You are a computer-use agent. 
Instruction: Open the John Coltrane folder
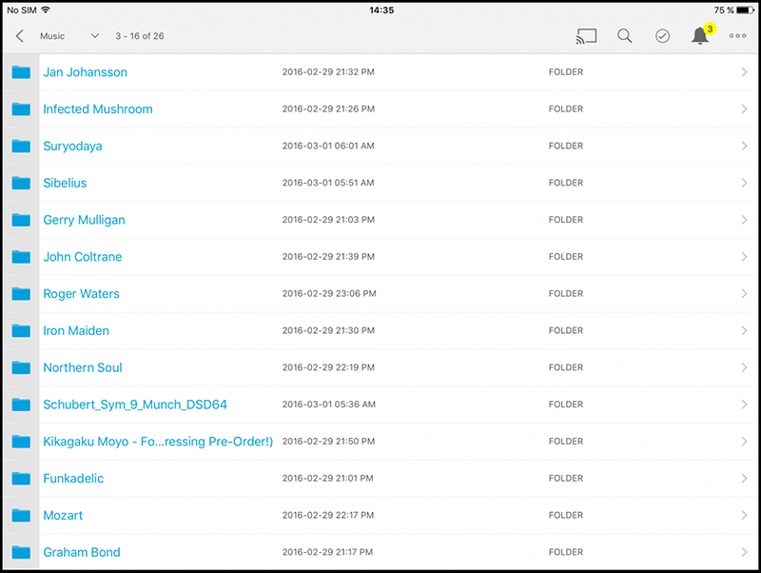tap(82, 257)
